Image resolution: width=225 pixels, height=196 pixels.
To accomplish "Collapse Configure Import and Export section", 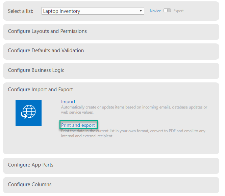I will (40, 90).
